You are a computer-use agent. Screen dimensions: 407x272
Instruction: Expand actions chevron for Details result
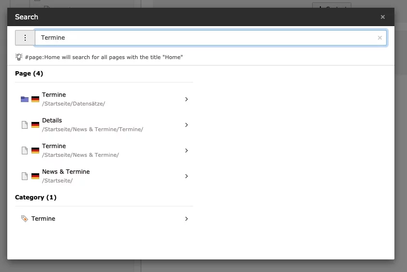[186, 125]
